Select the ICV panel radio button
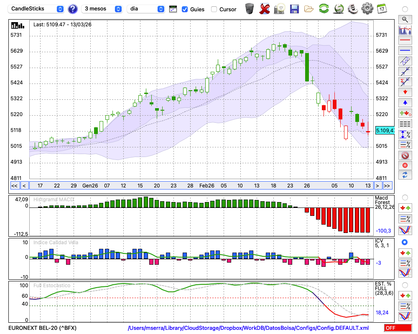This screenshot has width=418, height=334. [405, 242]
